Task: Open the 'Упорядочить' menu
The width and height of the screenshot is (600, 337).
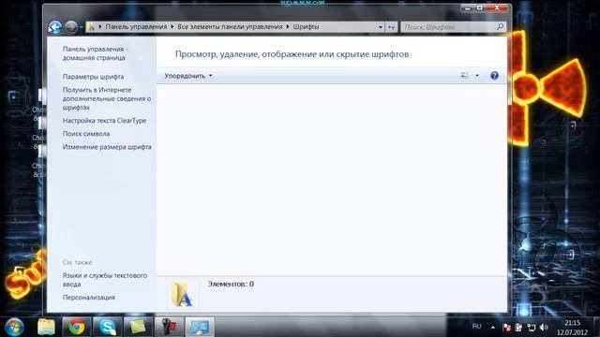Action: coord(188,76)
